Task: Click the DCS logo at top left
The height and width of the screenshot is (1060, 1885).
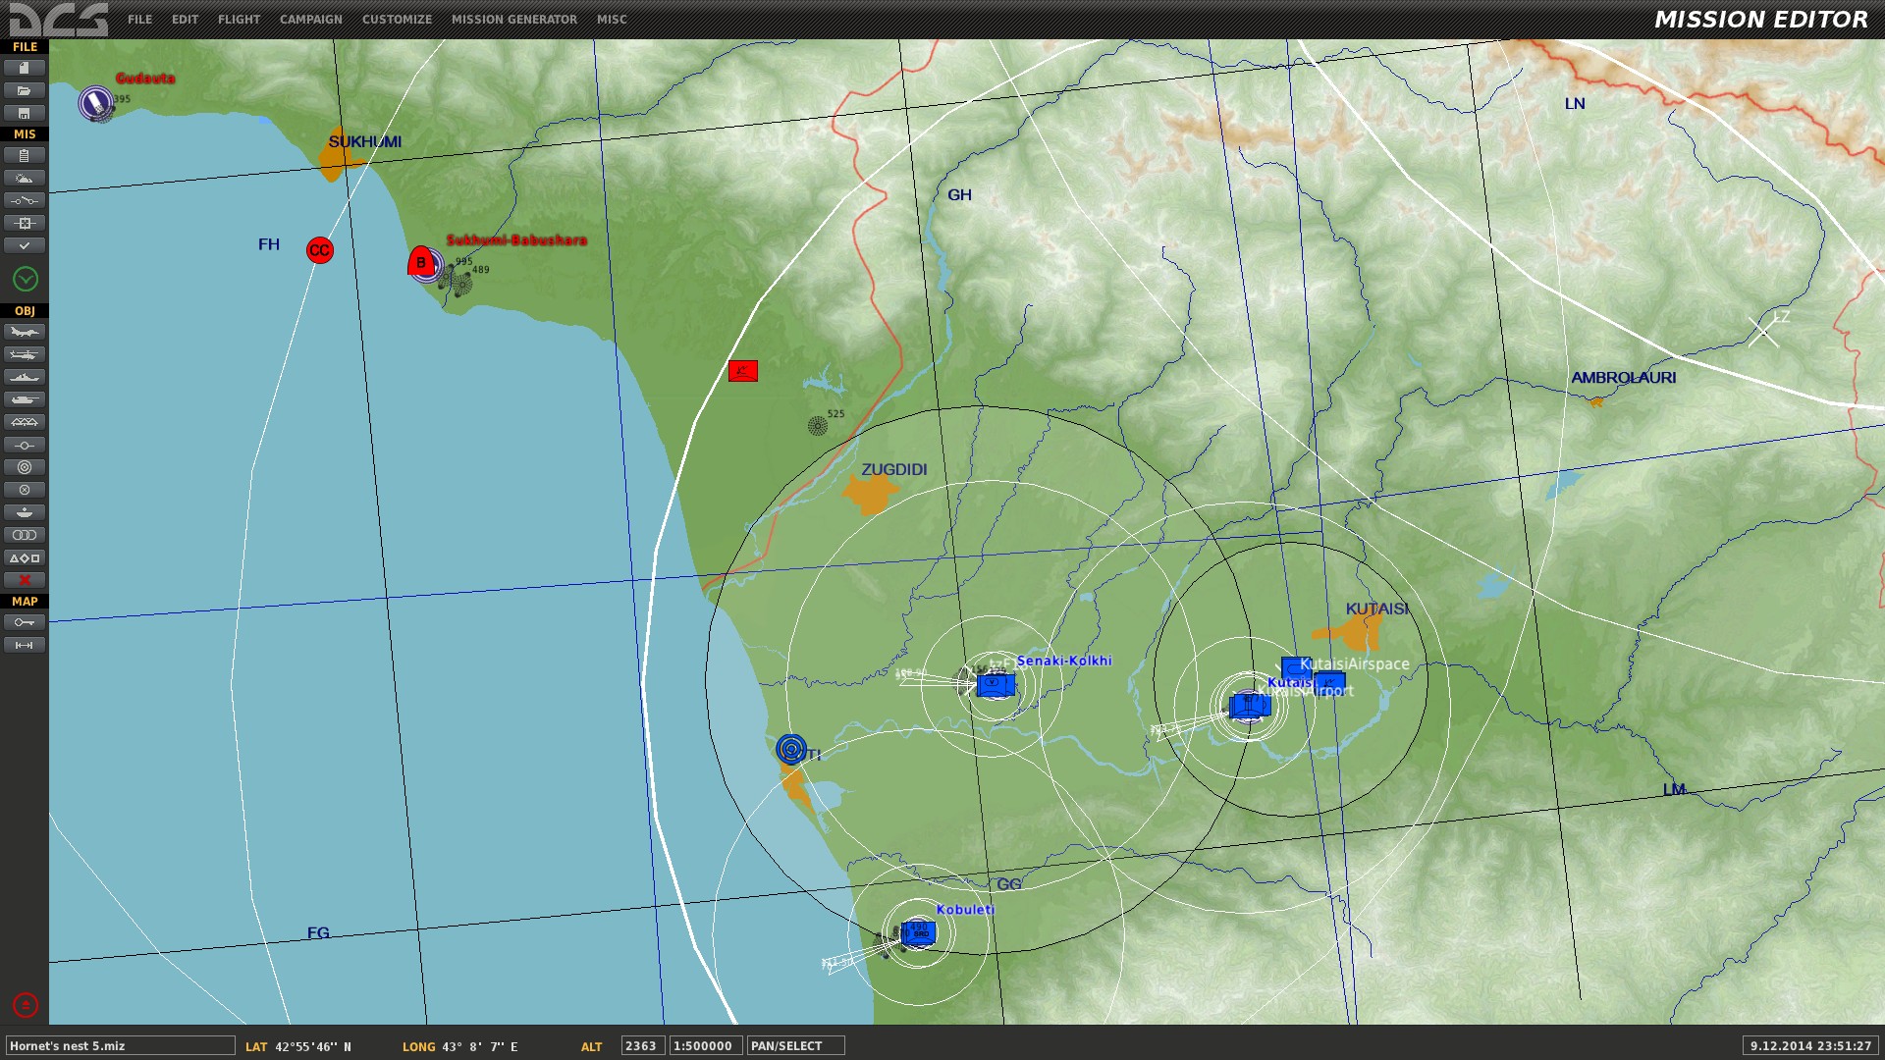Action: [59, 19]
